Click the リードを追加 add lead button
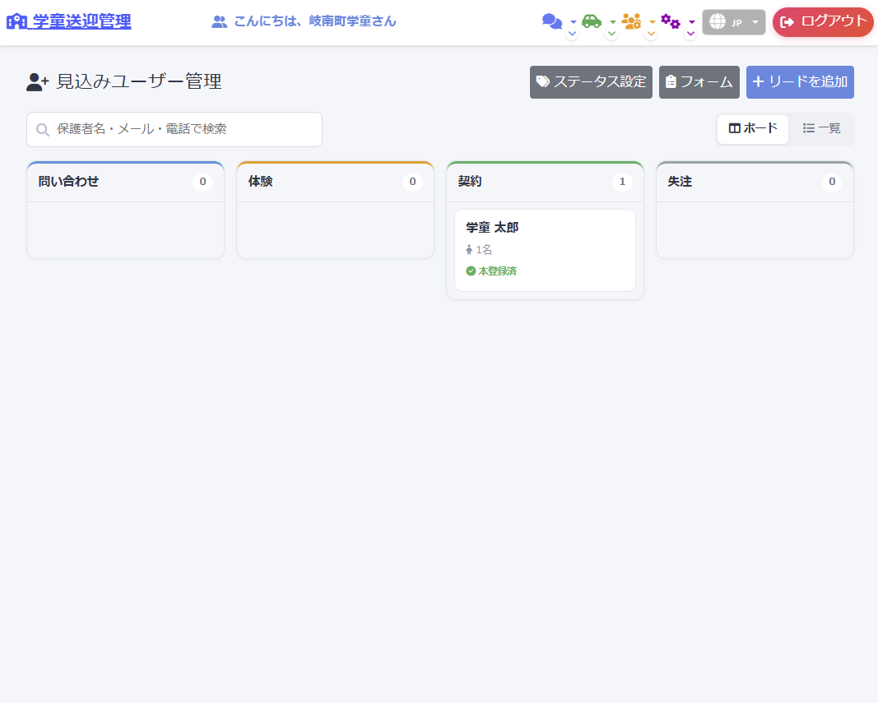This screenshot has width=878, height=703. pos(800,82)
